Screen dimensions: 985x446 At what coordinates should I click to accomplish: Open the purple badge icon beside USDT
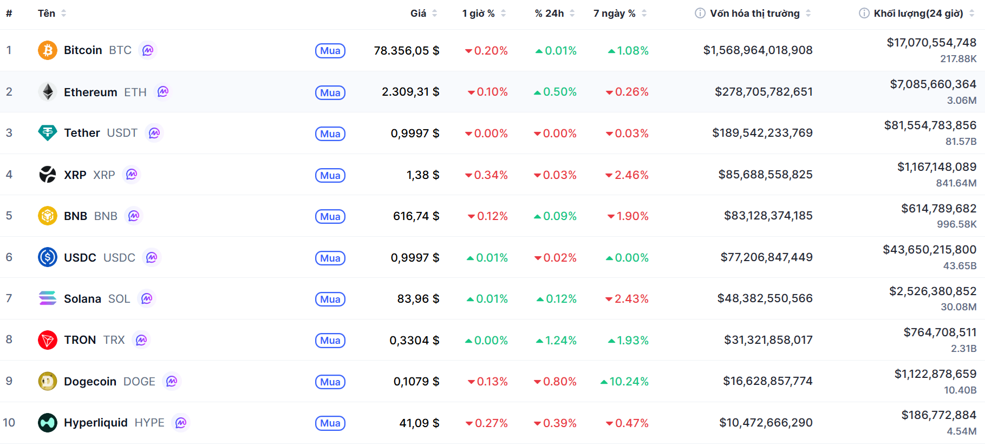(154, 133)
